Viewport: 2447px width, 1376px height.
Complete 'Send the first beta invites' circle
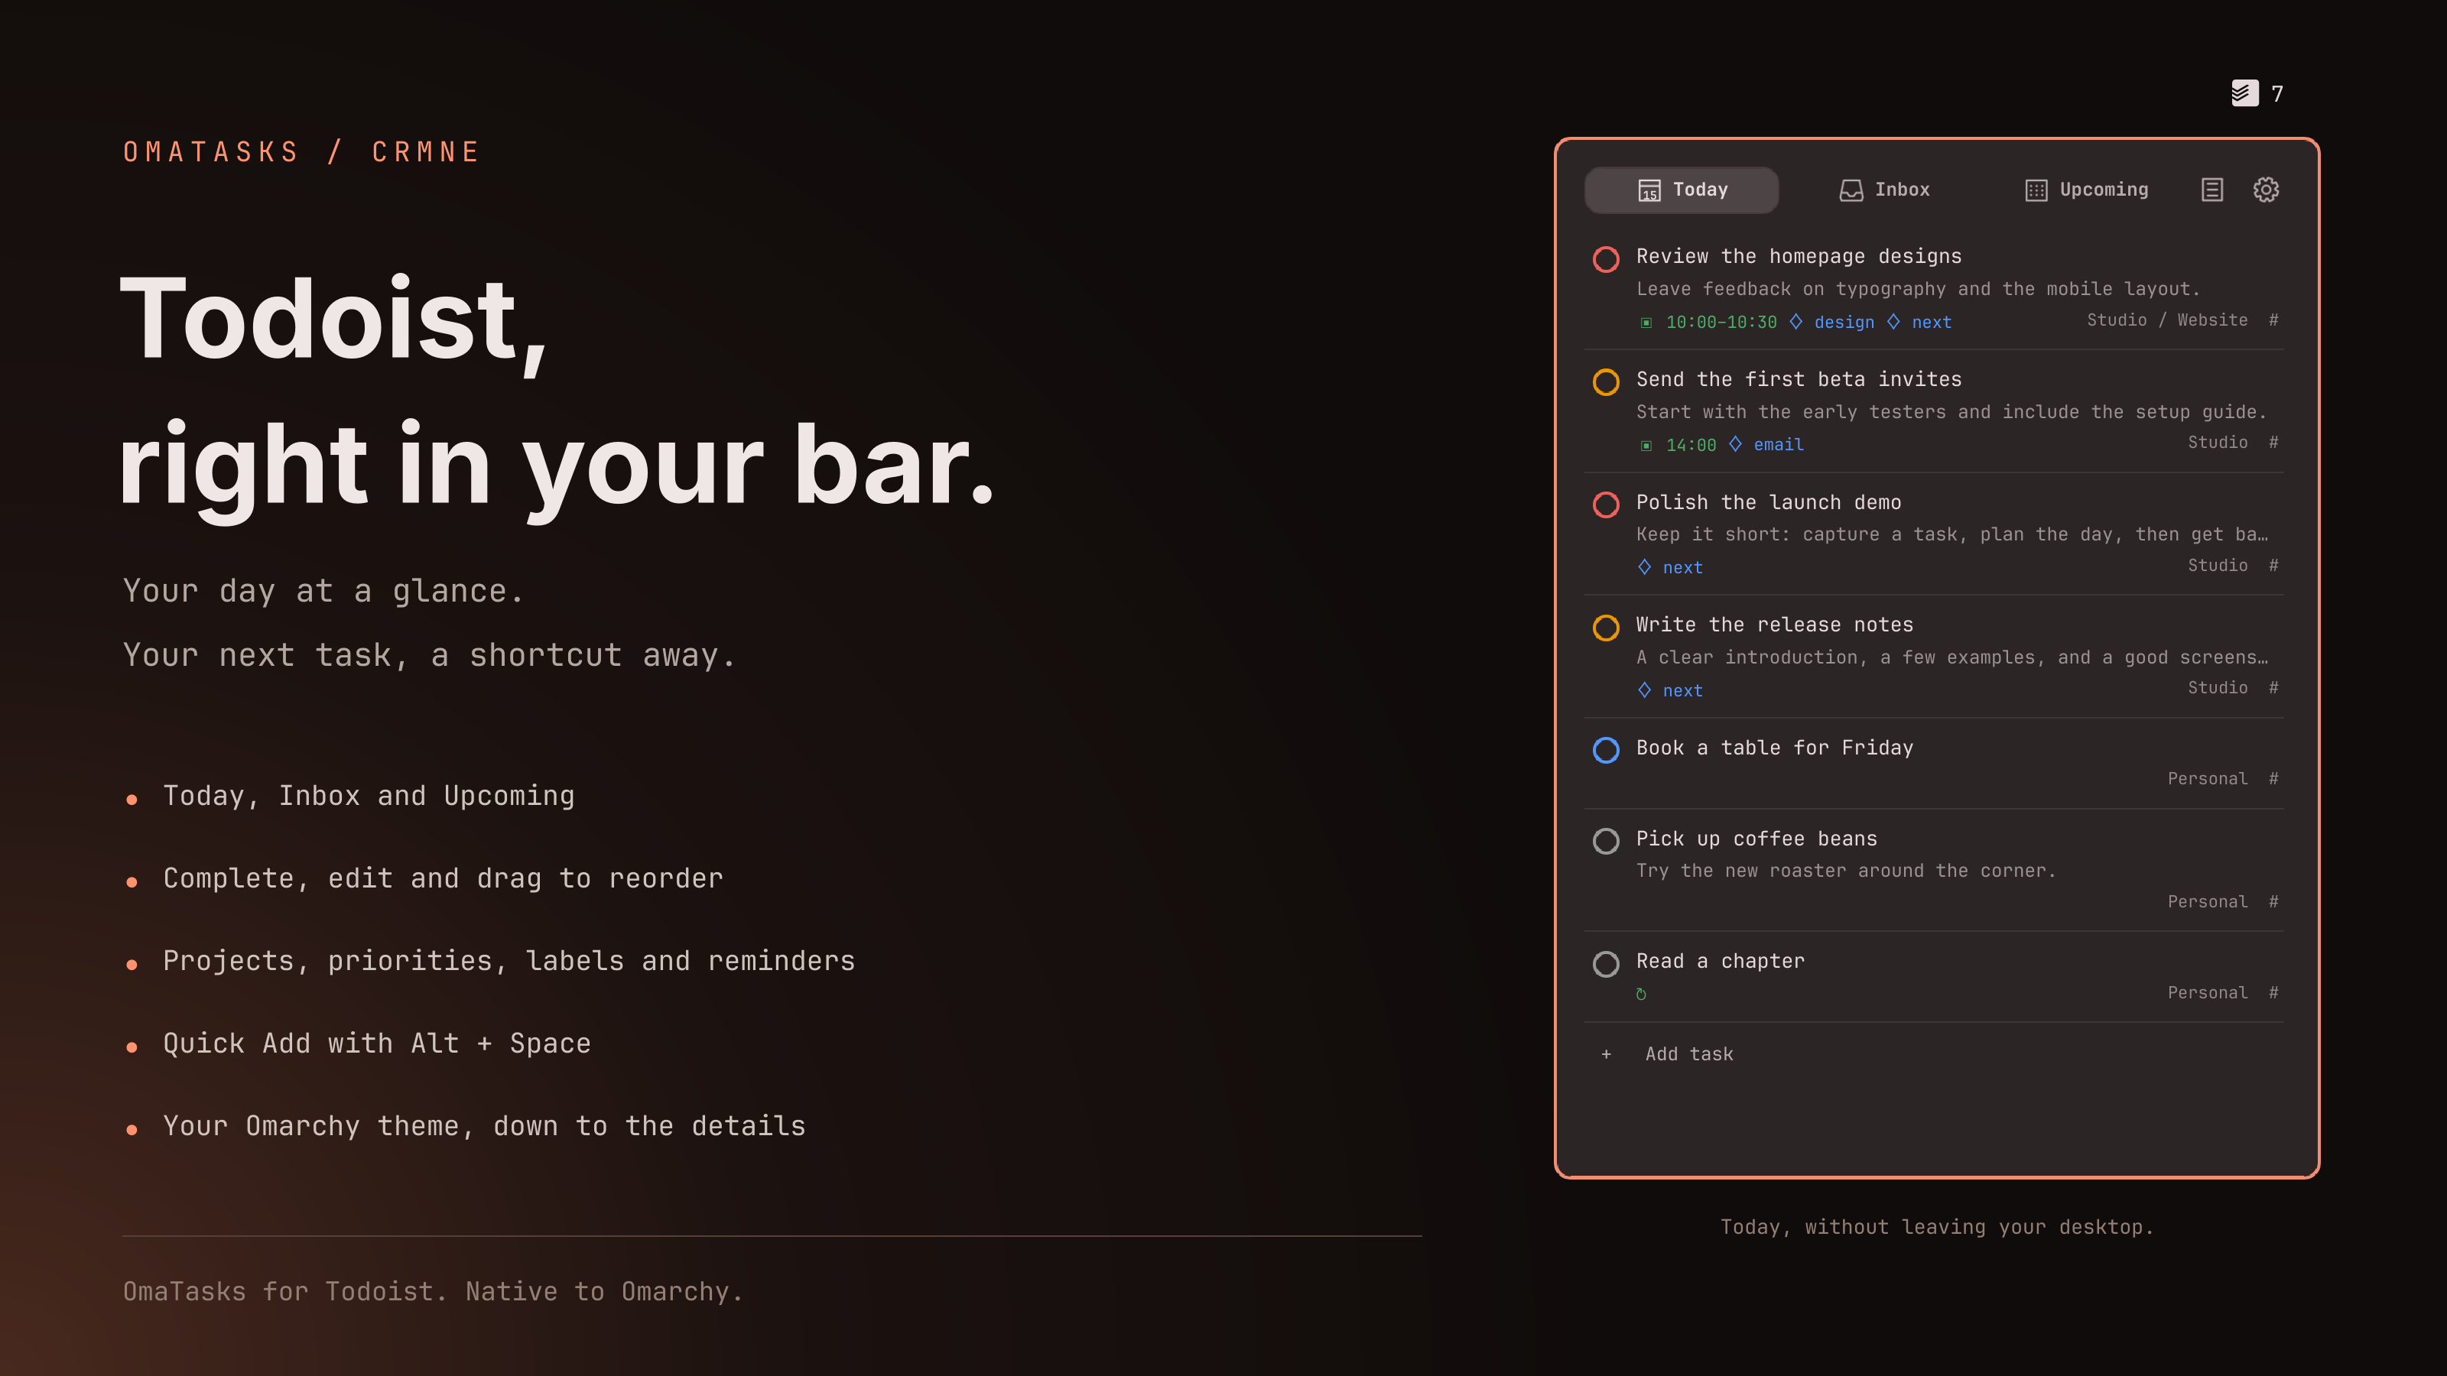tap(1607, 381)
